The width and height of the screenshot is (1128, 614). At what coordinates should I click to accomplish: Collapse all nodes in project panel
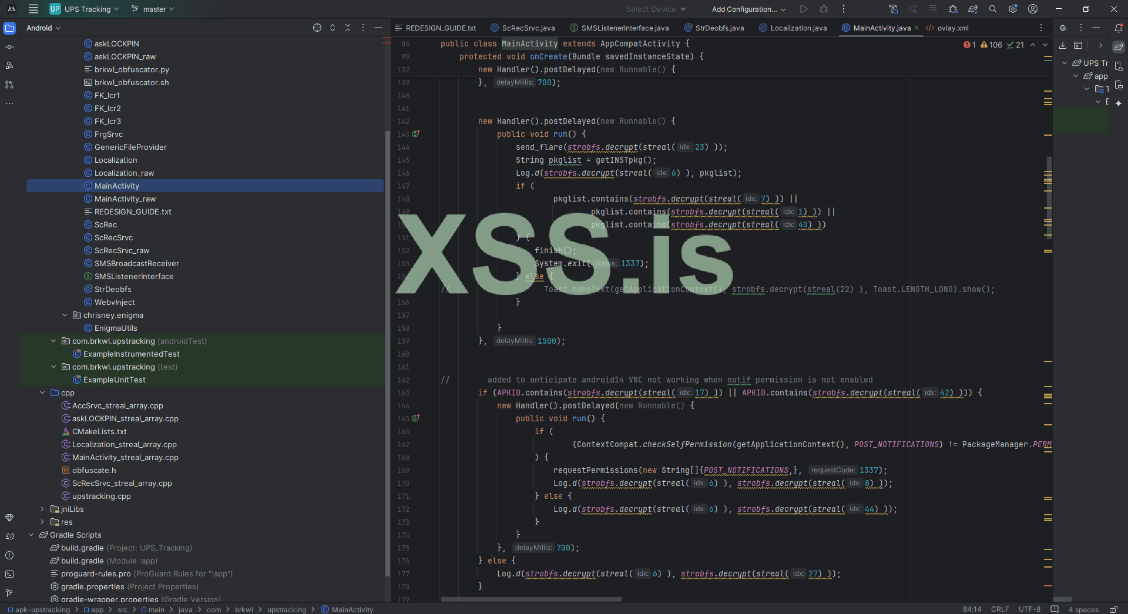coord(348,28)
